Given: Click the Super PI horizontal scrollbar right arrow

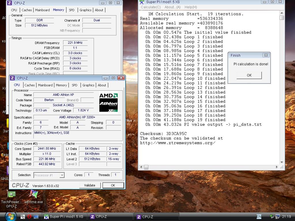Looking at the screenshot, I should point(277,167).
